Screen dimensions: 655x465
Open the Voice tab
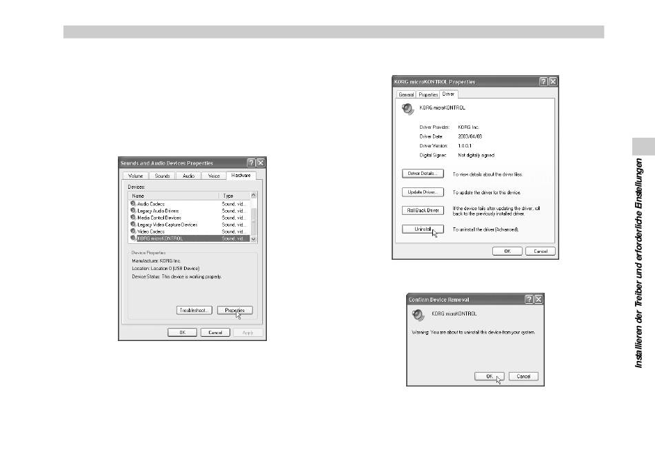(214, 176)
